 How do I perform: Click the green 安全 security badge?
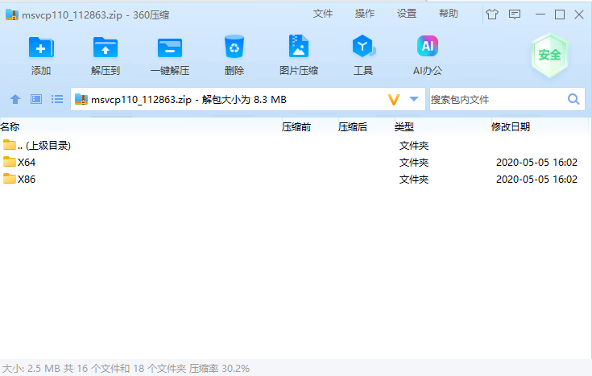click(549, 55)
